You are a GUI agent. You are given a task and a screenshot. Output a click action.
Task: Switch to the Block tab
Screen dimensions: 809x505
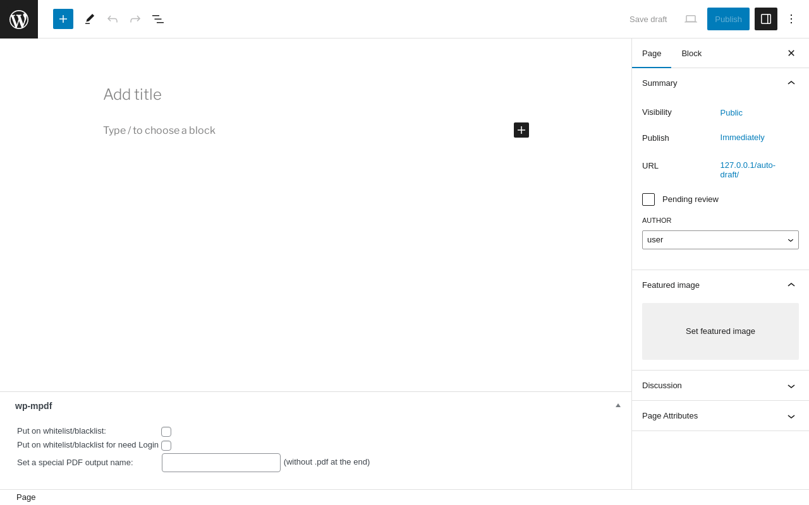[691, 54]
